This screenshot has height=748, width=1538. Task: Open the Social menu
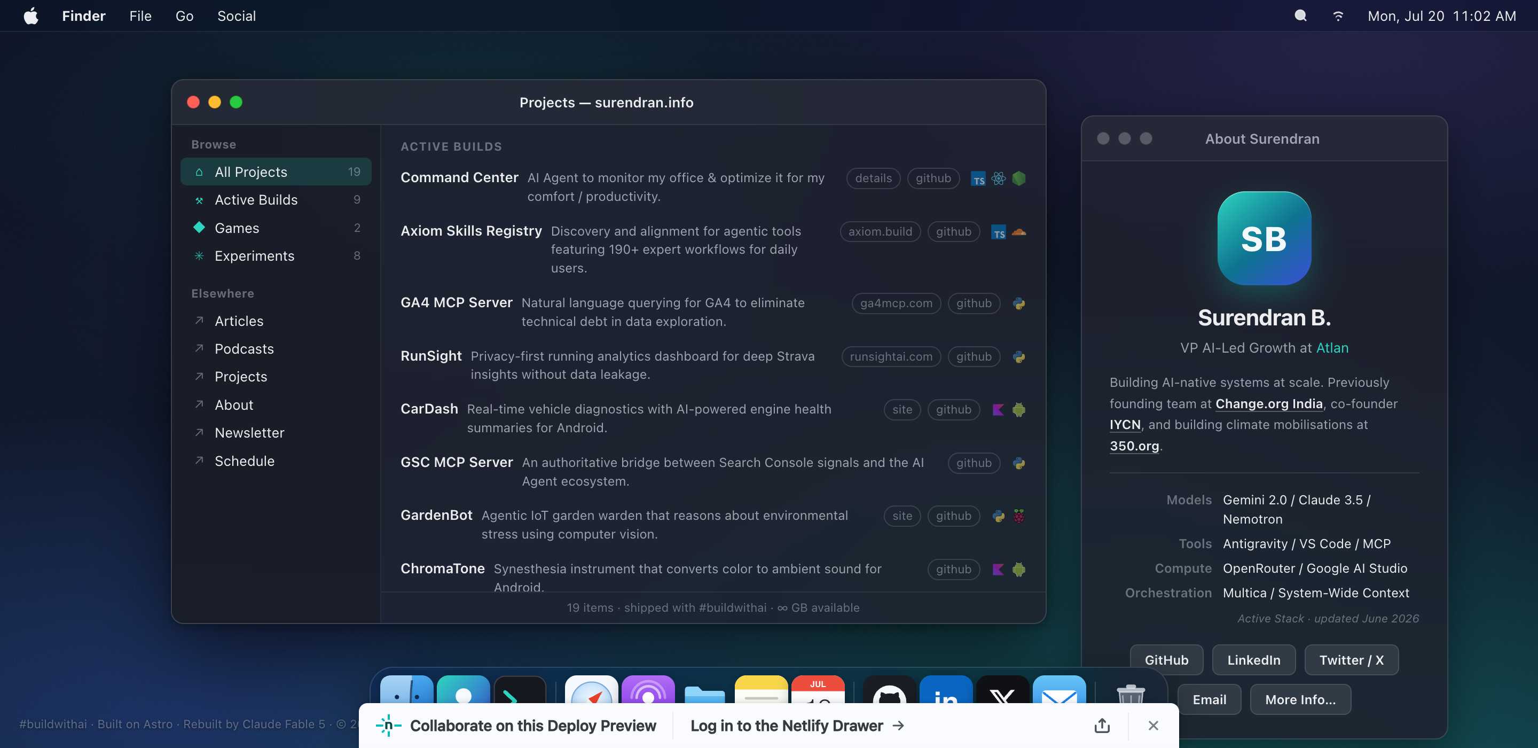point(237,16)
